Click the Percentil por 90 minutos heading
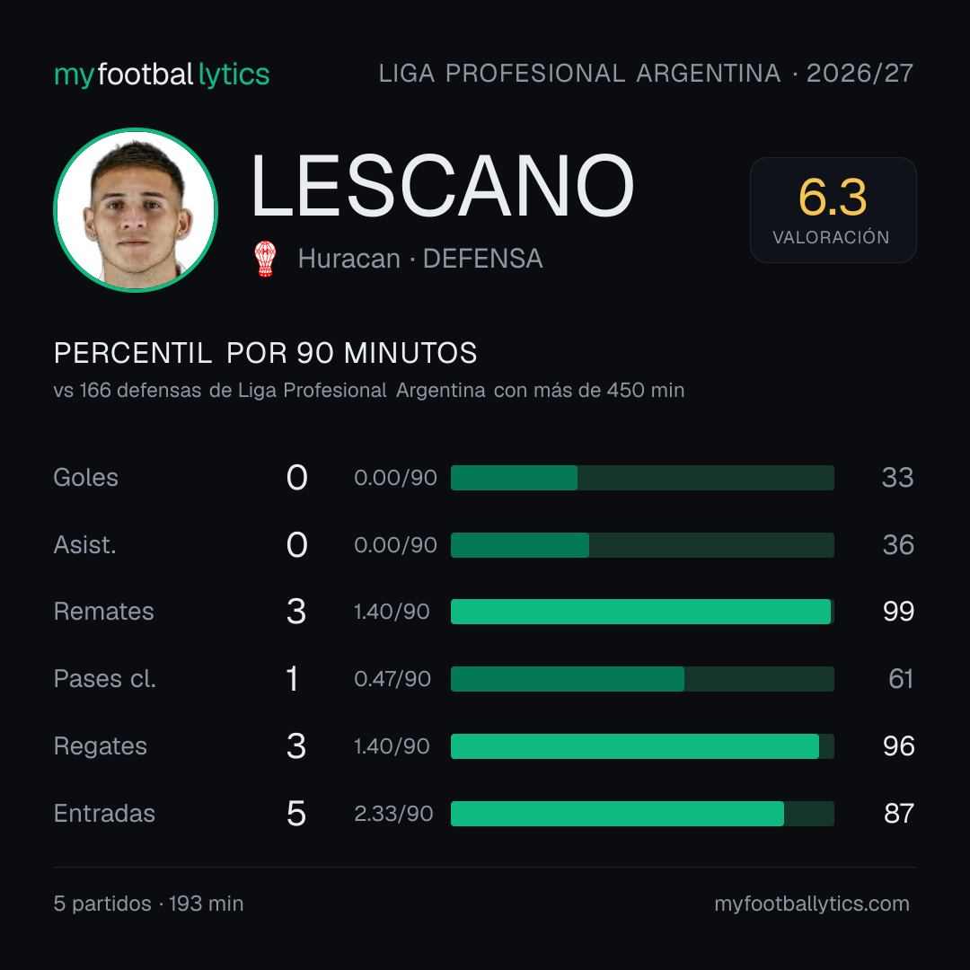This screenshot has height=970, width=970. 265,353
